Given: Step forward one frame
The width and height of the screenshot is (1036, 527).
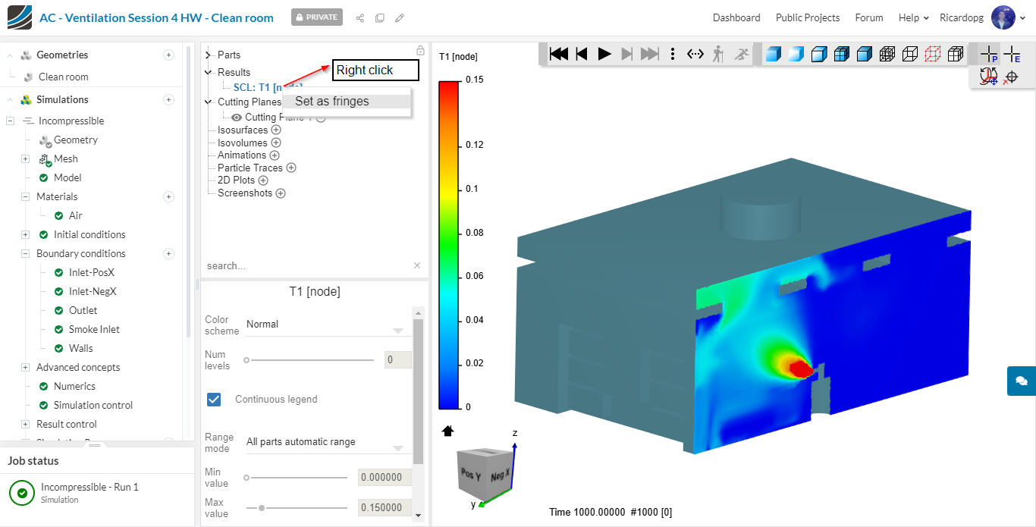Looking at the screenshot, I should 626,54.
